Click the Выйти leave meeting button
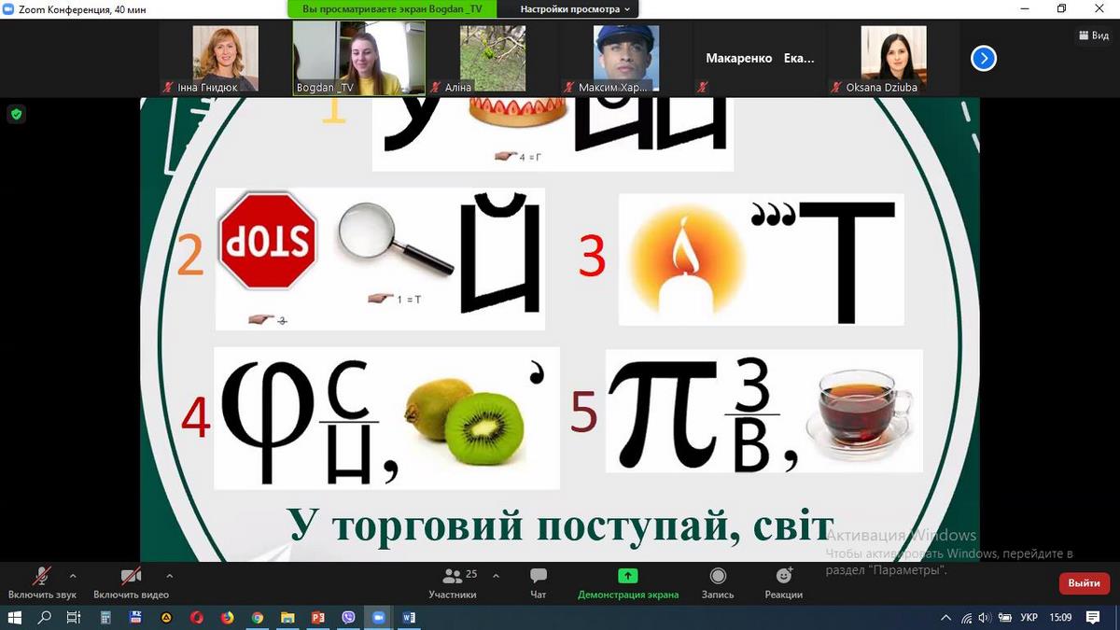The width and height of the screenshot is (1120, 630). 1084,583
